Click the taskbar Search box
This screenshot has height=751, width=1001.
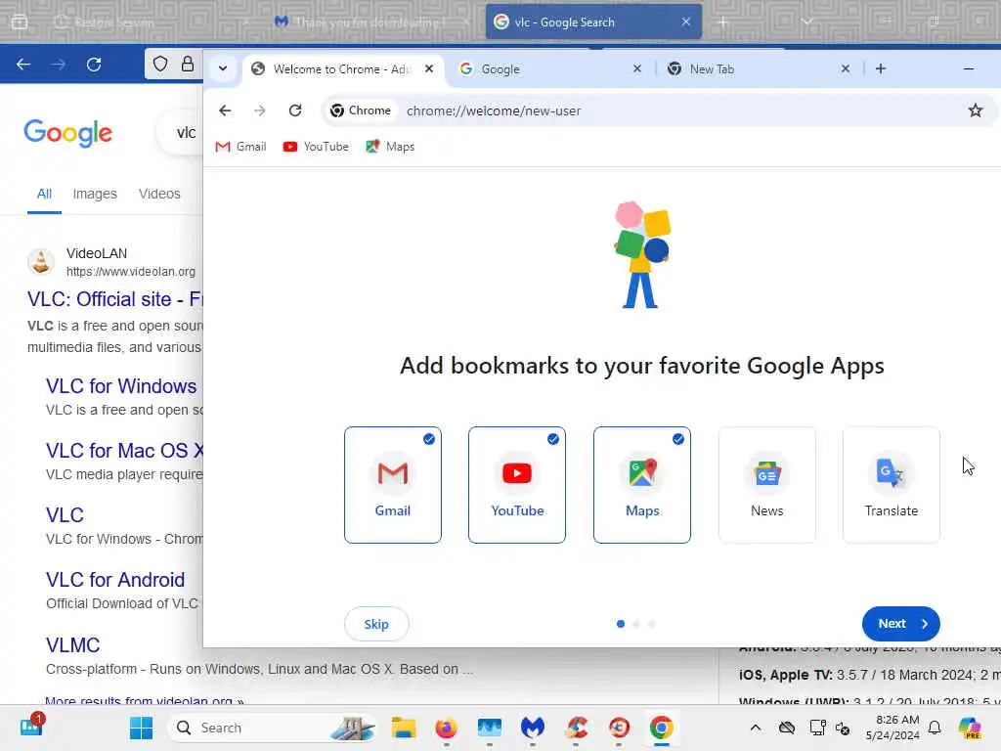(273, 728)
